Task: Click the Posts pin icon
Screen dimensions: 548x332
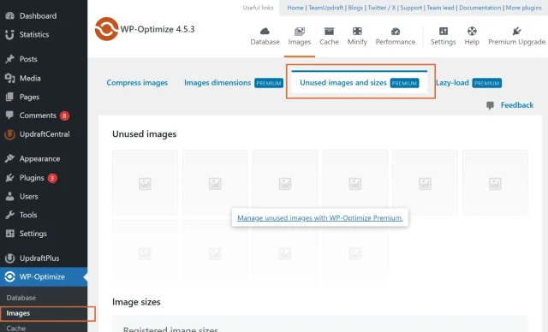Action: [x=9, y=59]
